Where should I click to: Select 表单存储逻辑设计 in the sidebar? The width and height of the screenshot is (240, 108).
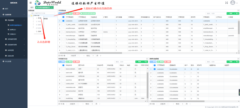(x=15, y=25)
